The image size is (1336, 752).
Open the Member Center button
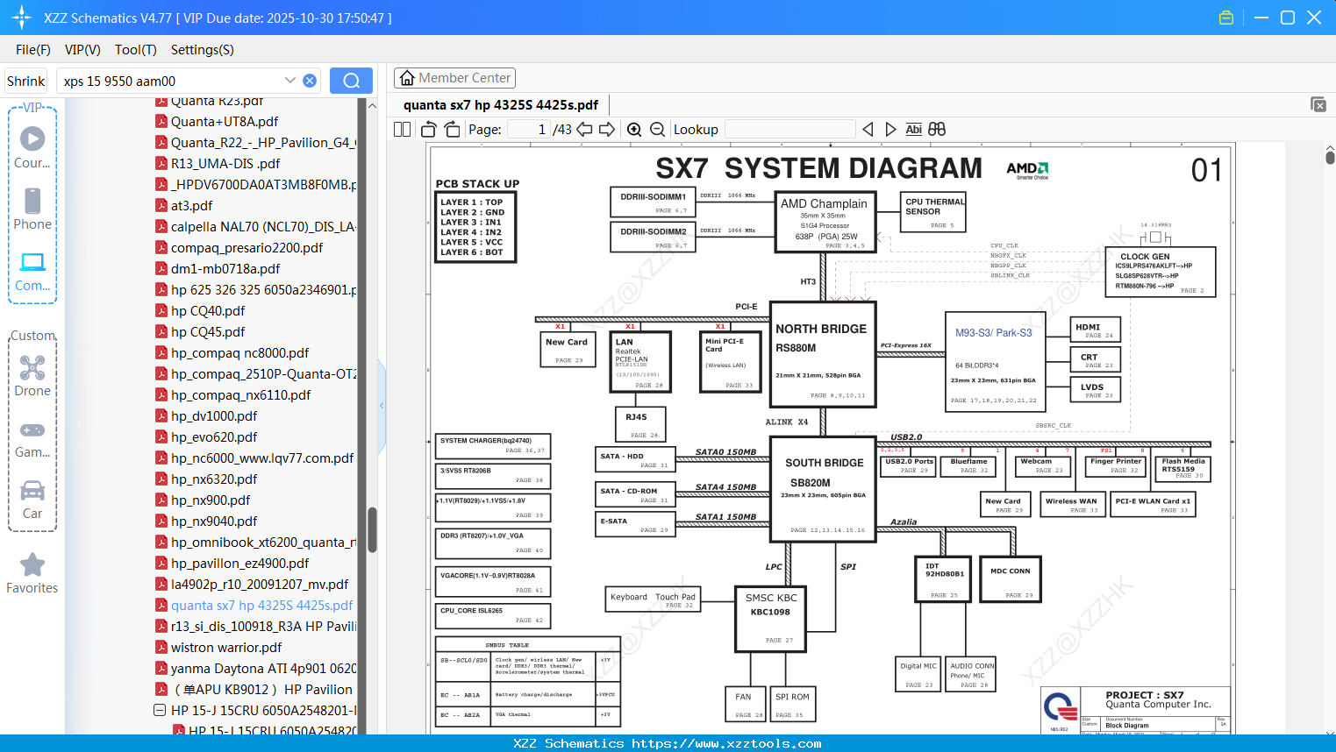pyautogui.click(x=454, y=78)
